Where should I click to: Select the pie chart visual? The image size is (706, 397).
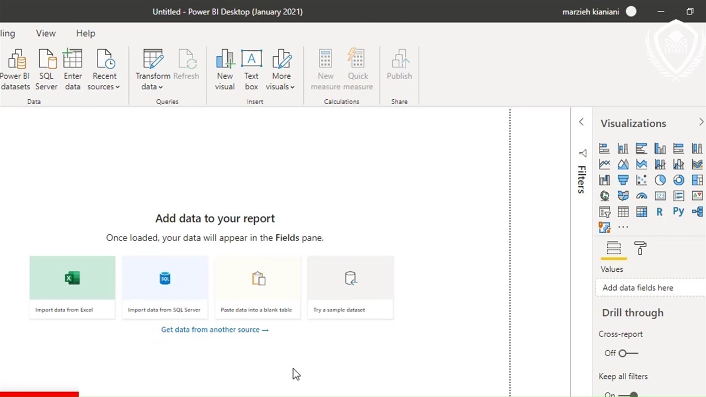[x=660, y=180]
